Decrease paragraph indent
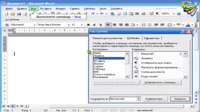This screenshot has height=112, width=200. click(x=156, y=25)
